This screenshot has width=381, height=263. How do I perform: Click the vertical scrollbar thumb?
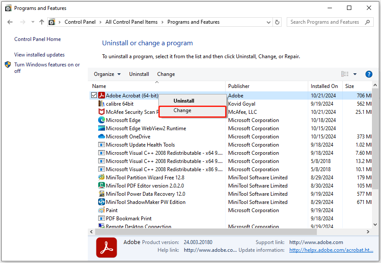coord(375,139)
